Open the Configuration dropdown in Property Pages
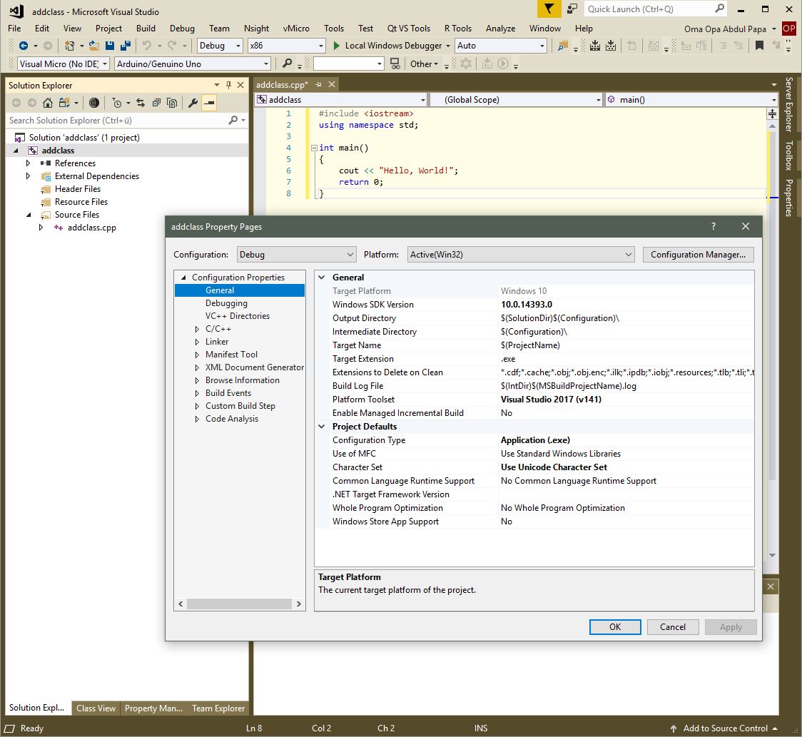The height and width of the screenshot is (737, 802). 296,255
